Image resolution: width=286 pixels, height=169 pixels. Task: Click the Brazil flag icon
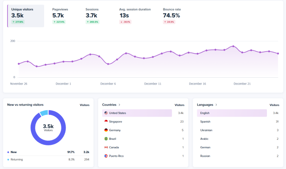[x=106, y=139]
